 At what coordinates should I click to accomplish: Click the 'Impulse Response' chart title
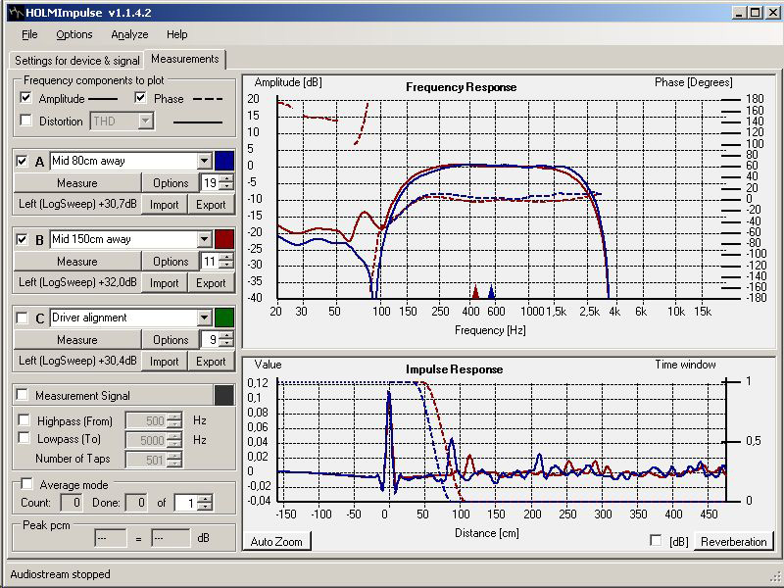454,369
